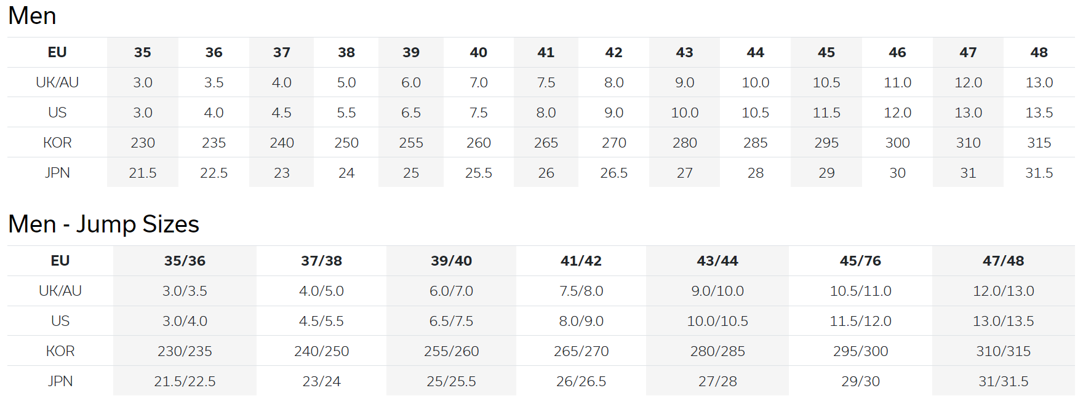Click EU size 35 header in Men table
The width and height of the screenshot is (1083, 404).
tap(143, 52)
